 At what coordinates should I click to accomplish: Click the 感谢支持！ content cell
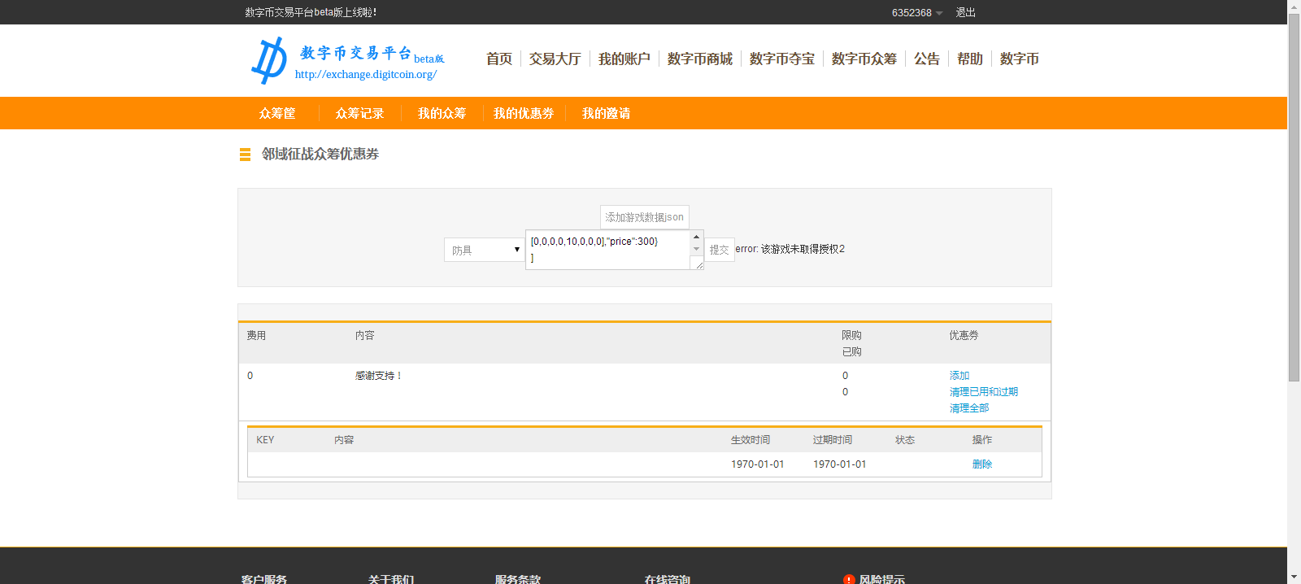click(x=378, y=376)
